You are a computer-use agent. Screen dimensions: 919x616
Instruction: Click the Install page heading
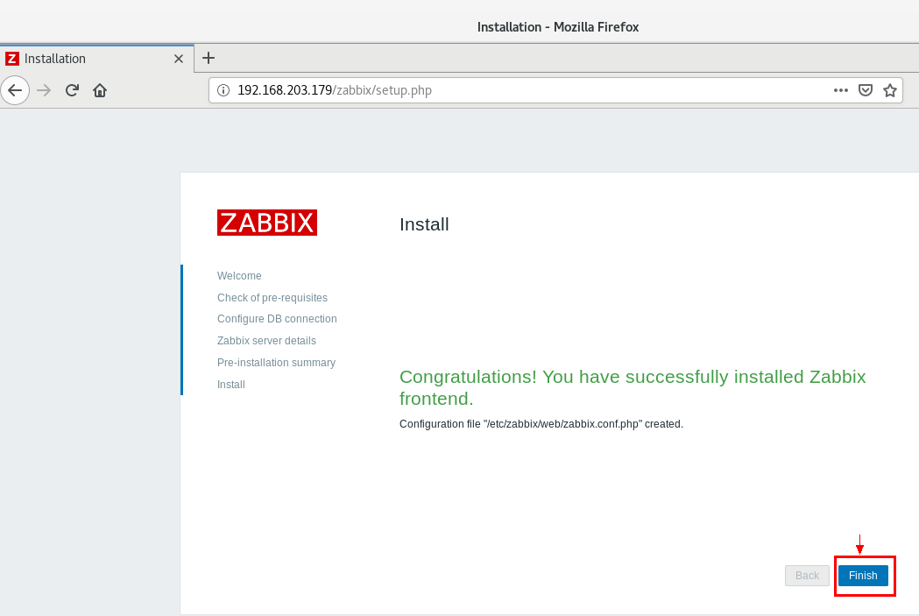tap(424, 224)
